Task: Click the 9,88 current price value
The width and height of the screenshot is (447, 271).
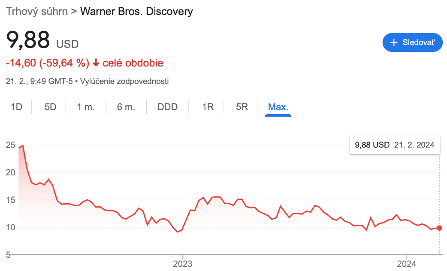Action: [x=28, y=40]
